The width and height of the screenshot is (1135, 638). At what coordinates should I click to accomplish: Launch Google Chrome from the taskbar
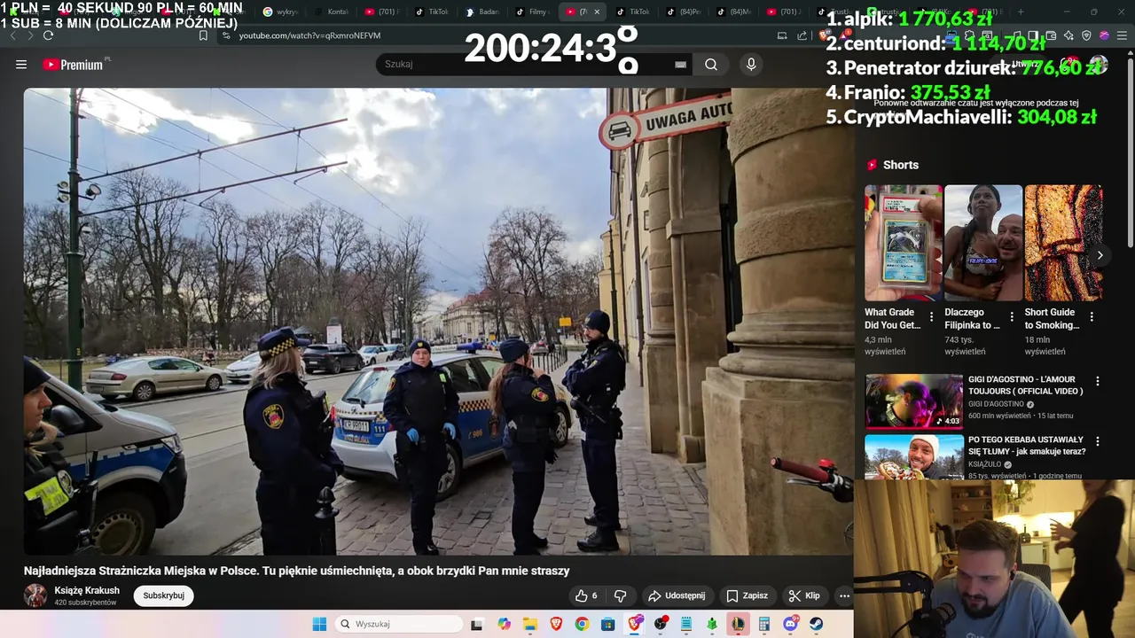click(582, 624)
